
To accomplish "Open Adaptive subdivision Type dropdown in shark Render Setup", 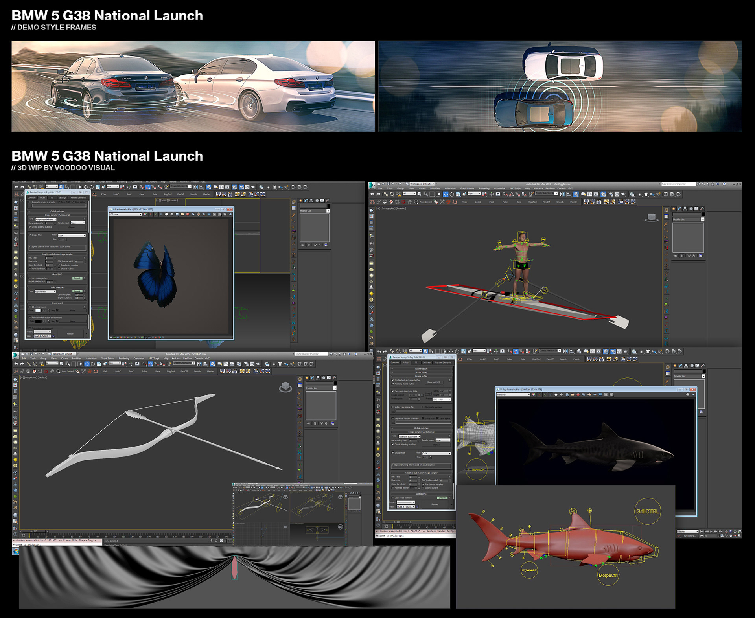I will pos(409,436).
